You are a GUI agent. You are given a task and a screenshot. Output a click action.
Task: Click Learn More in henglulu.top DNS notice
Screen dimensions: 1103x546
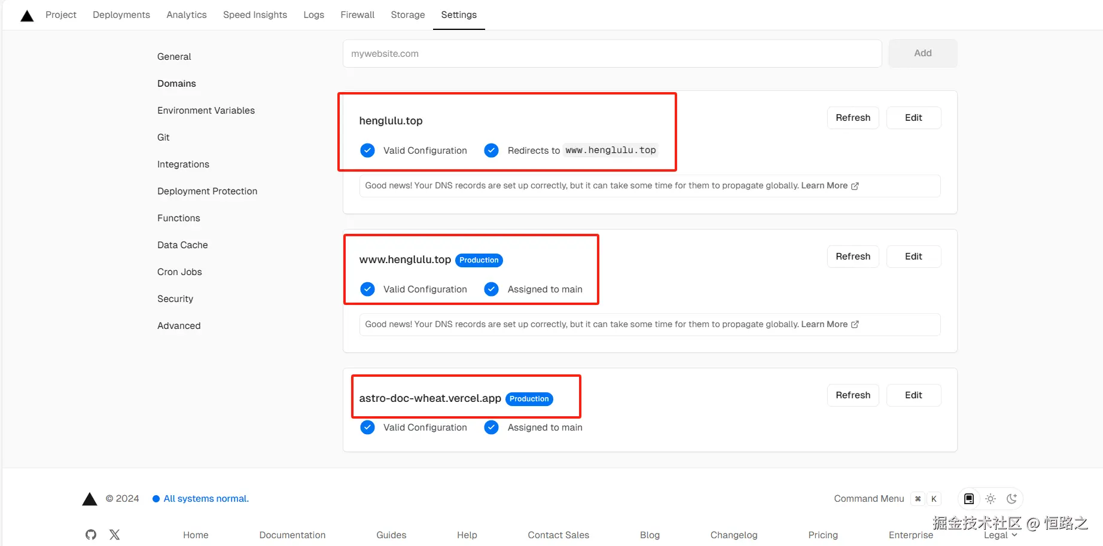824,186
